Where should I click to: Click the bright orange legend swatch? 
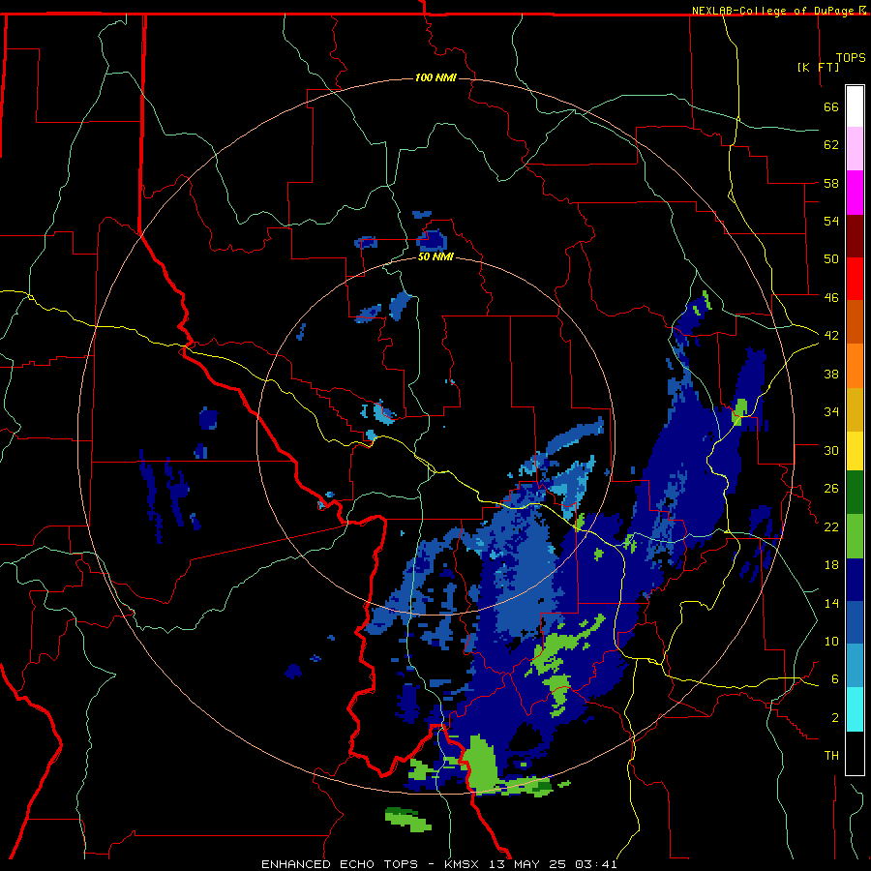pyautogui.click(x=855, y=365)
